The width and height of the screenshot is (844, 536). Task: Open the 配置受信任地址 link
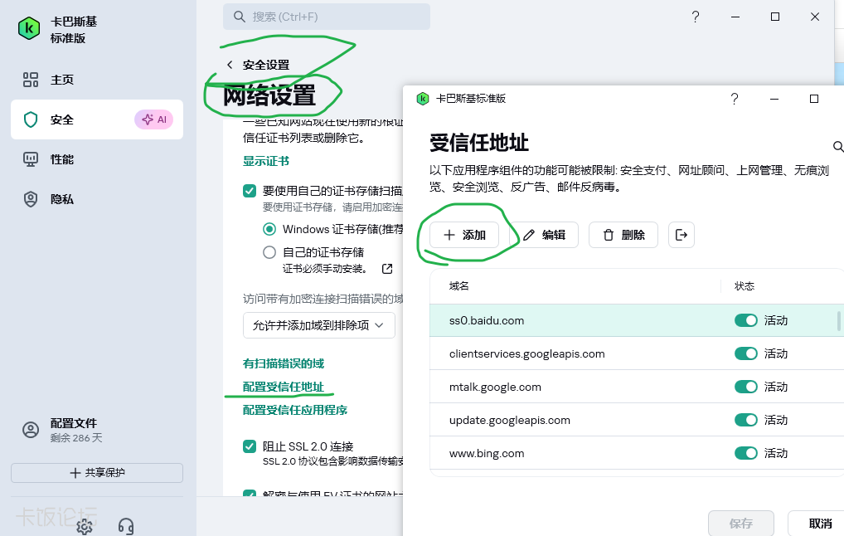click(x=284, y=387)
